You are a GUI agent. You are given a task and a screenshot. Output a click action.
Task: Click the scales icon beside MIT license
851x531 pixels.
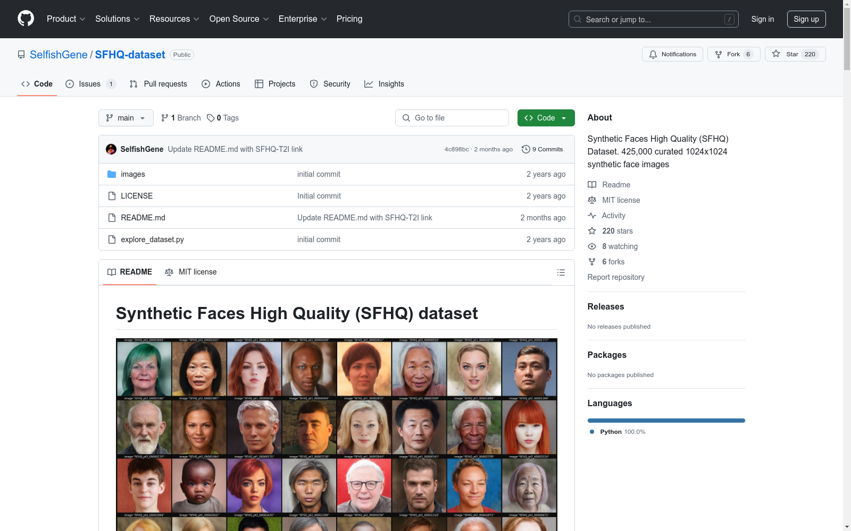[169, 272]
